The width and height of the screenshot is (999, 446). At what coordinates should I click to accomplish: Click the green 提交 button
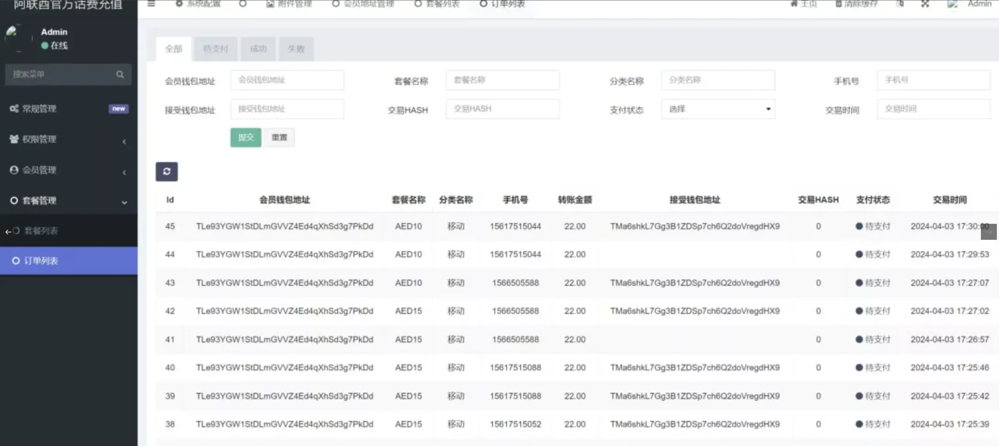(246, 137)
